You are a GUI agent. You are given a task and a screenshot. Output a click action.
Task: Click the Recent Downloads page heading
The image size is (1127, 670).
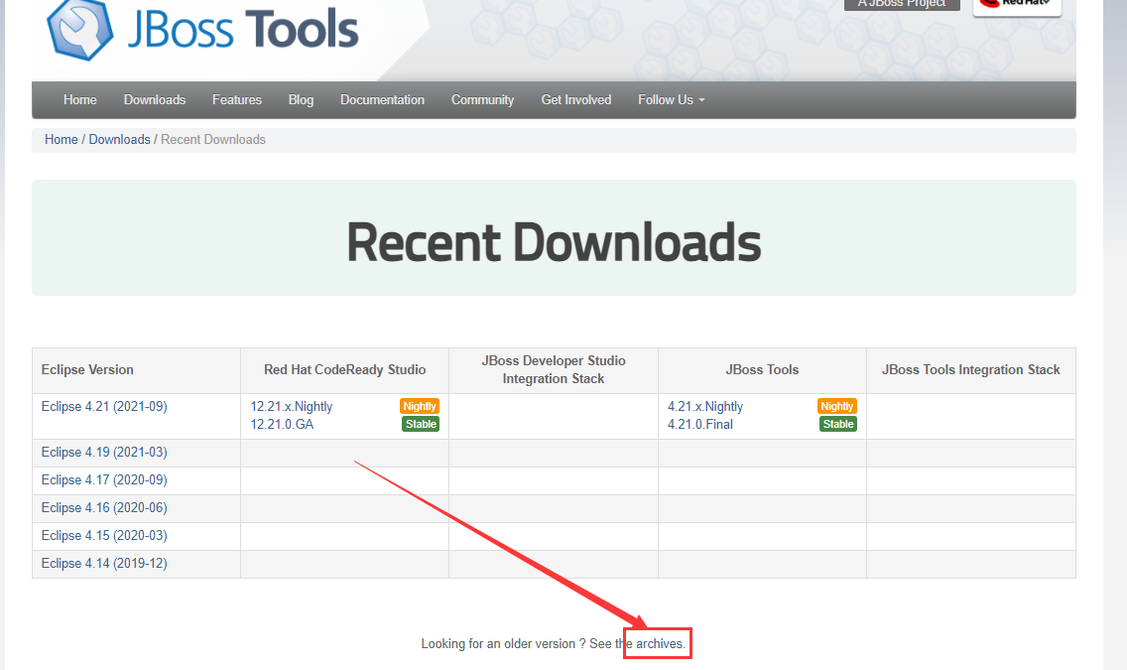point(554,242)
